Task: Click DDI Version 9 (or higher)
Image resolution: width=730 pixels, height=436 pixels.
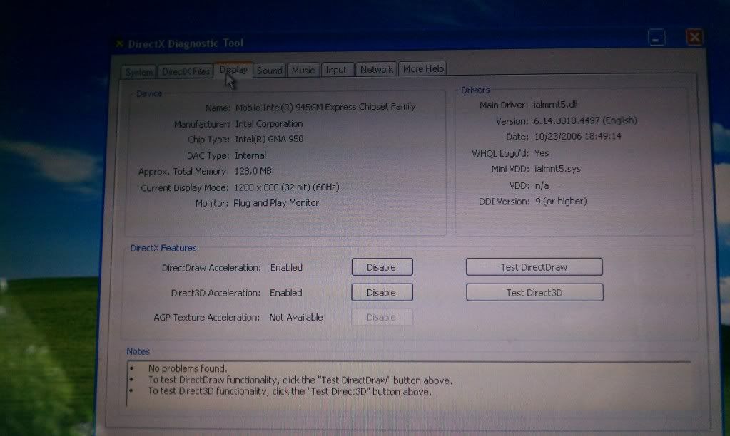Action: [561, 202]
